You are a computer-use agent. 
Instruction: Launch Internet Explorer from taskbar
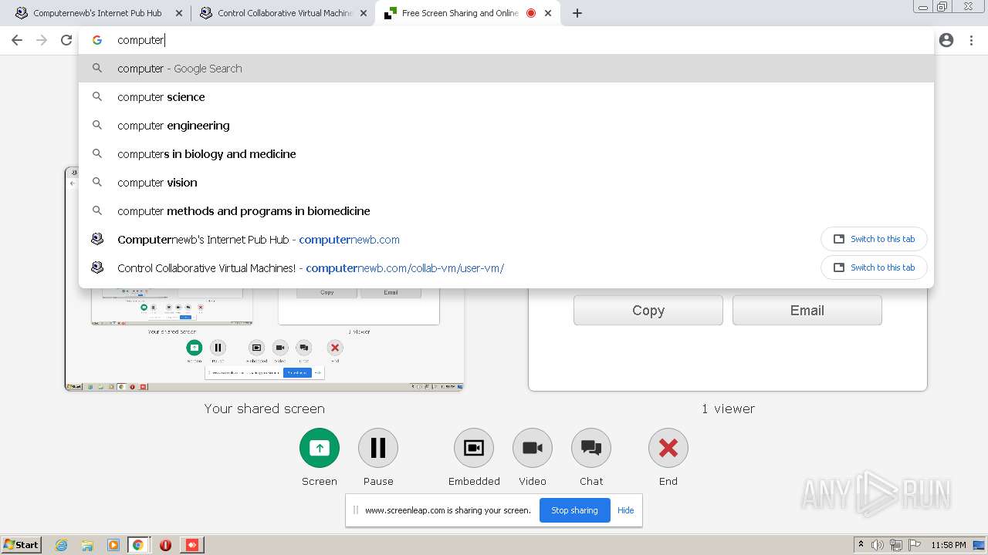point(61,545)
